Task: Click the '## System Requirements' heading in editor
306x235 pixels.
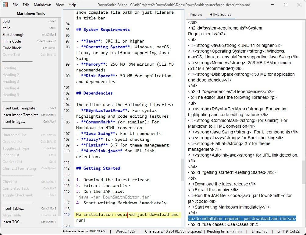Action: tap(103, 29)
